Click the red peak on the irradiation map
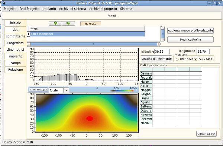Screen dimensions: 223x146 pos(90,119)
